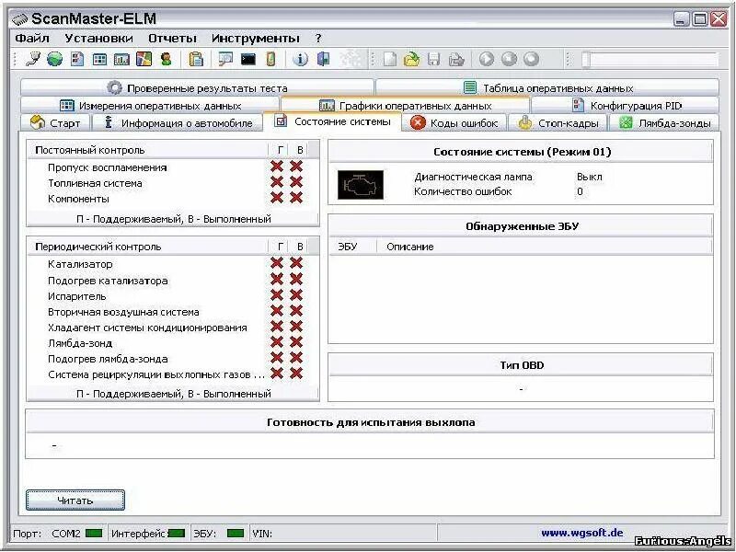Click the exit door toolbar icon

pyautogui.click(x=324, y=59)
